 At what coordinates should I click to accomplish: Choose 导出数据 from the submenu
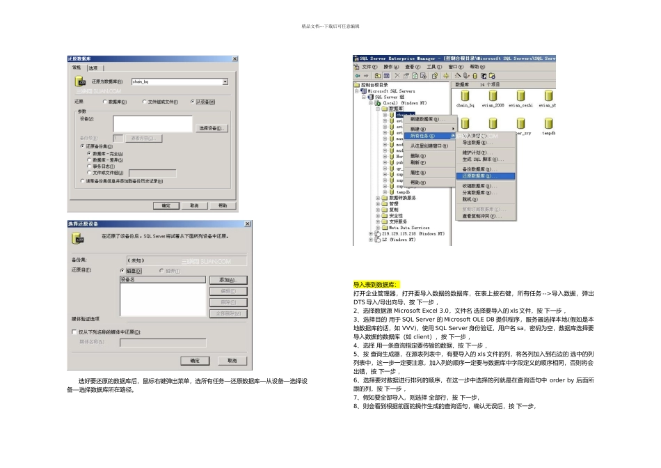tap(486, 143)
